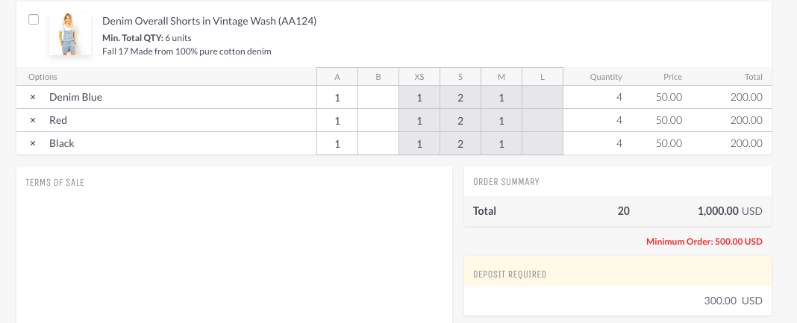
Task: Select the Black size M cell
Action: pyautogui.click(x=501, y=144)
